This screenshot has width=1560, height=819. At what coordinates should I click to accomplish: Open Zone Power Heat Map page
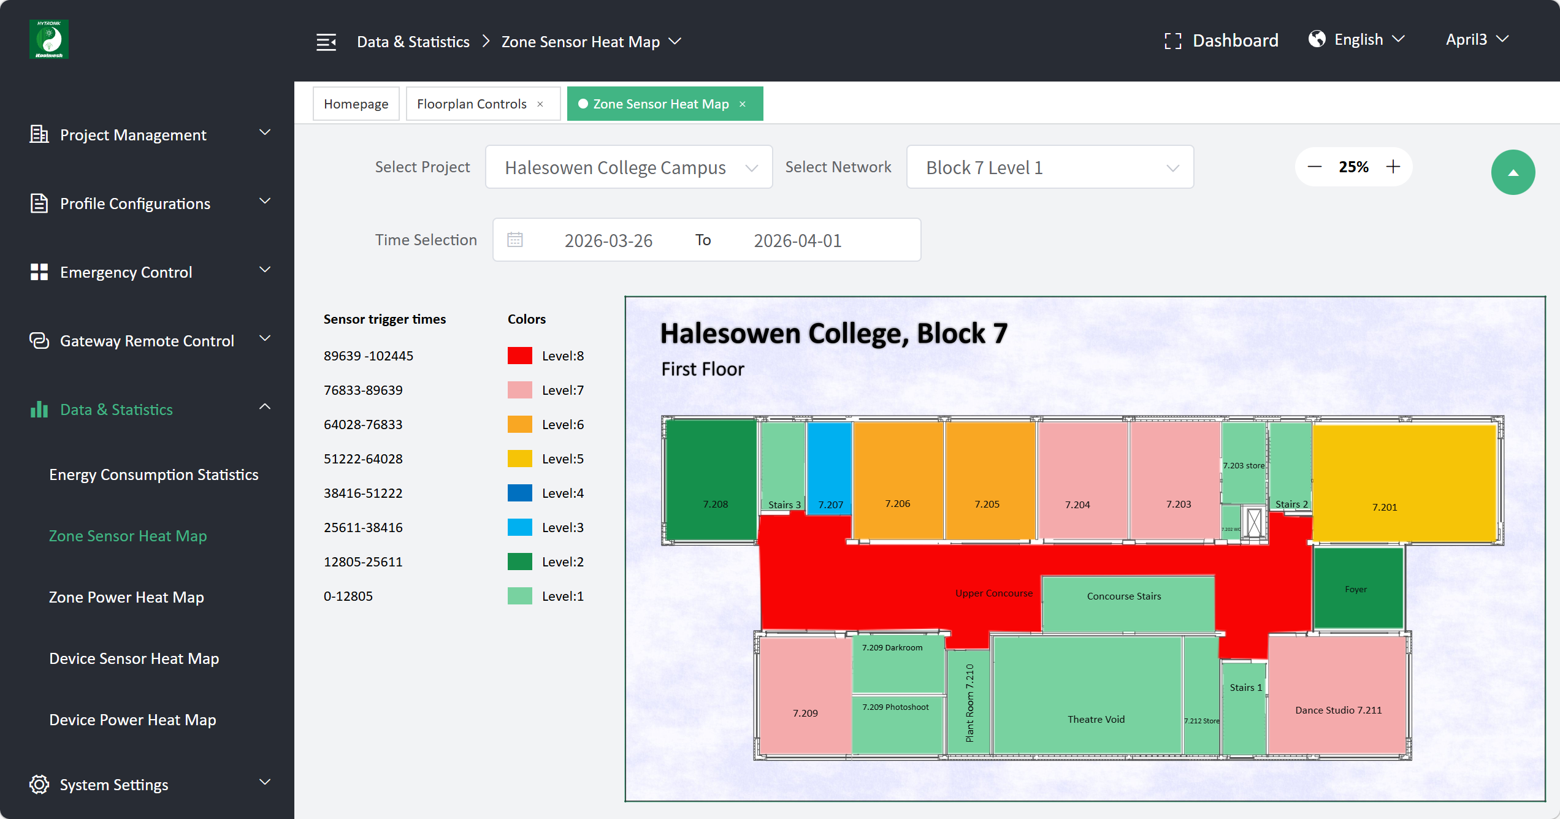(x=126, y=597)
